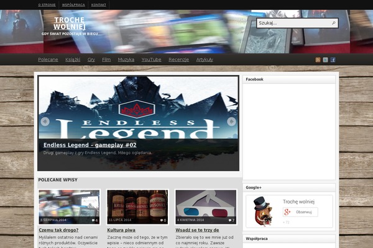Click the Współpraca widget header
The width and height of the screenshot is (373, 248).
(289, 239)
